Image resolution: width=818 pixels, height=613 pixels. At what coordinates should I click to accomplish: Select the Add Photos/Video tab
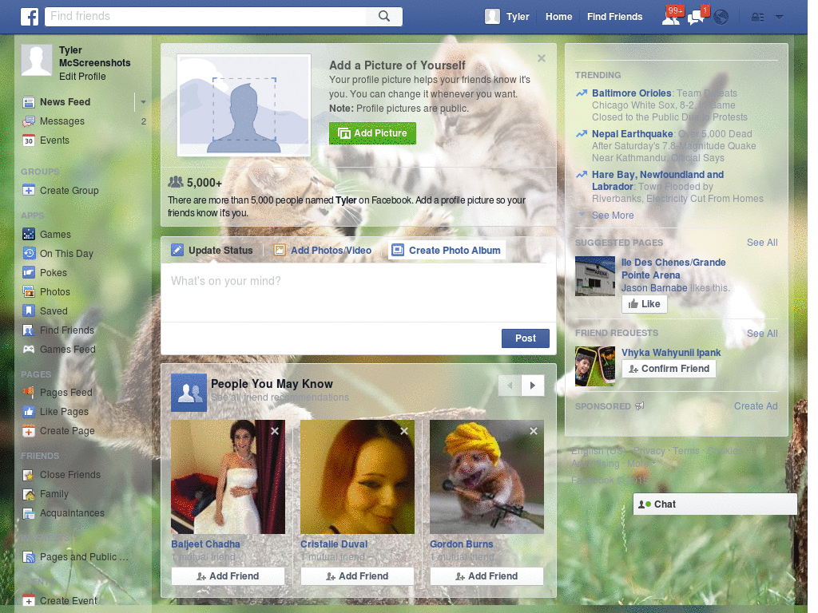tap(323, 250)
